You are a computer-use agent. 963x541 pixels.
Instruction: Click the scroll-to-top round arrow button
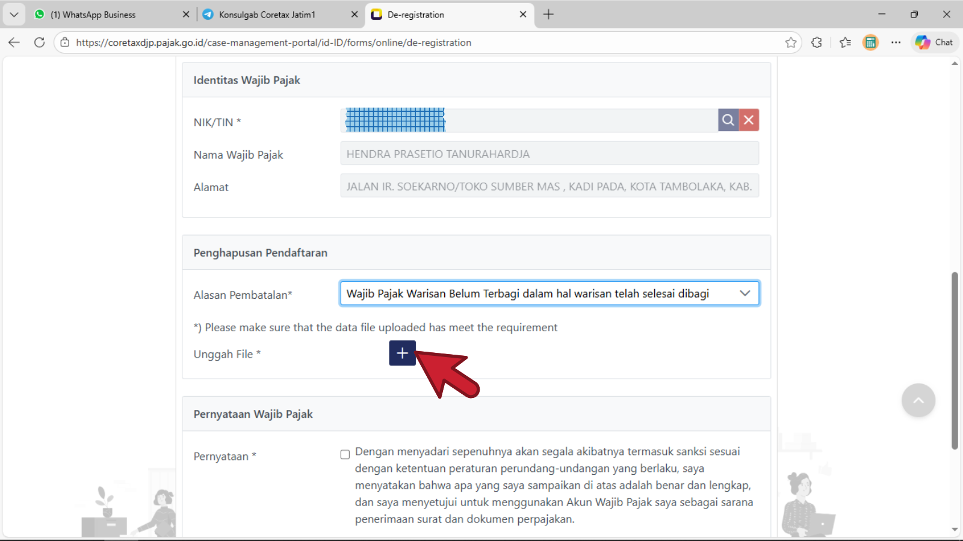coord(918,400)
